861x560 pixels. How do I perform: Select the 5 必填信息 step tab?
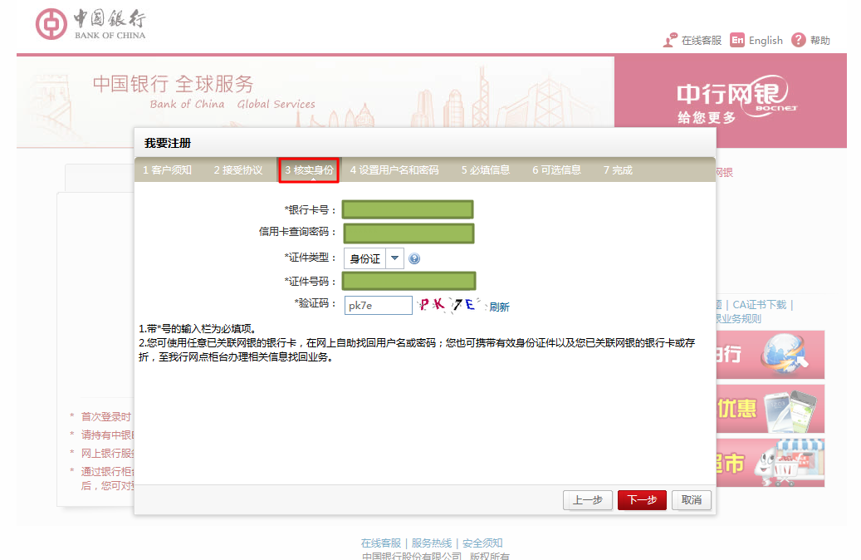[486, 169]
